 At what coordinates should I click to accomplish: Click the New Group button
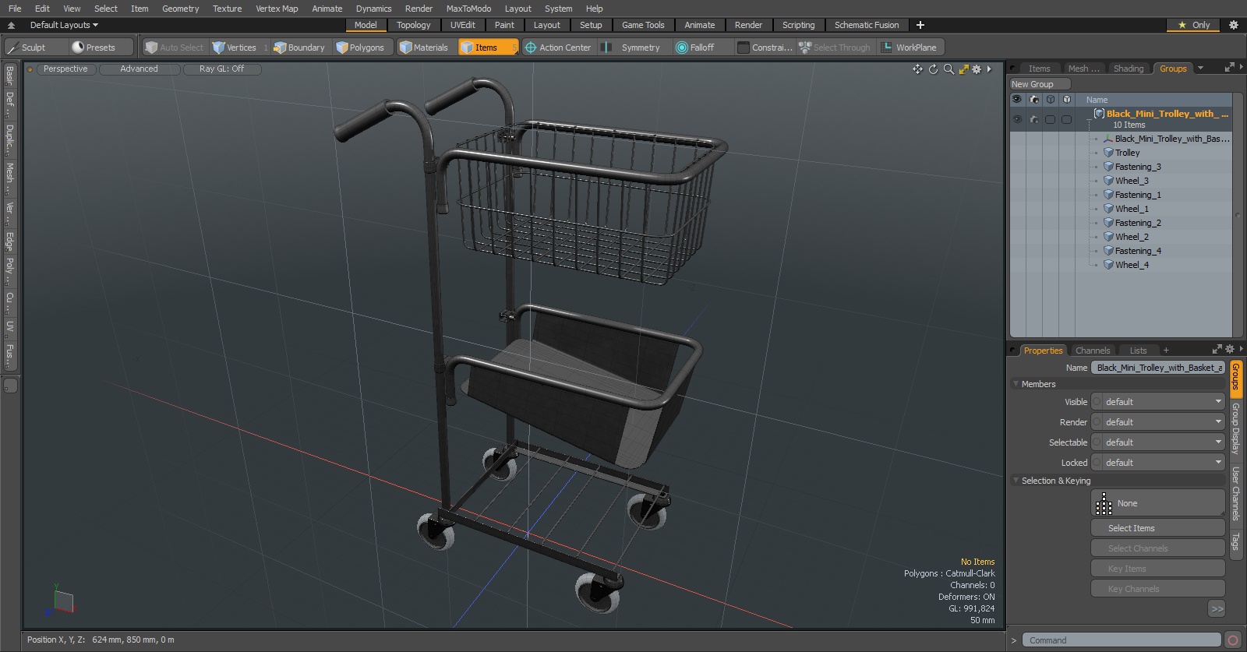tap(1040, 84)
